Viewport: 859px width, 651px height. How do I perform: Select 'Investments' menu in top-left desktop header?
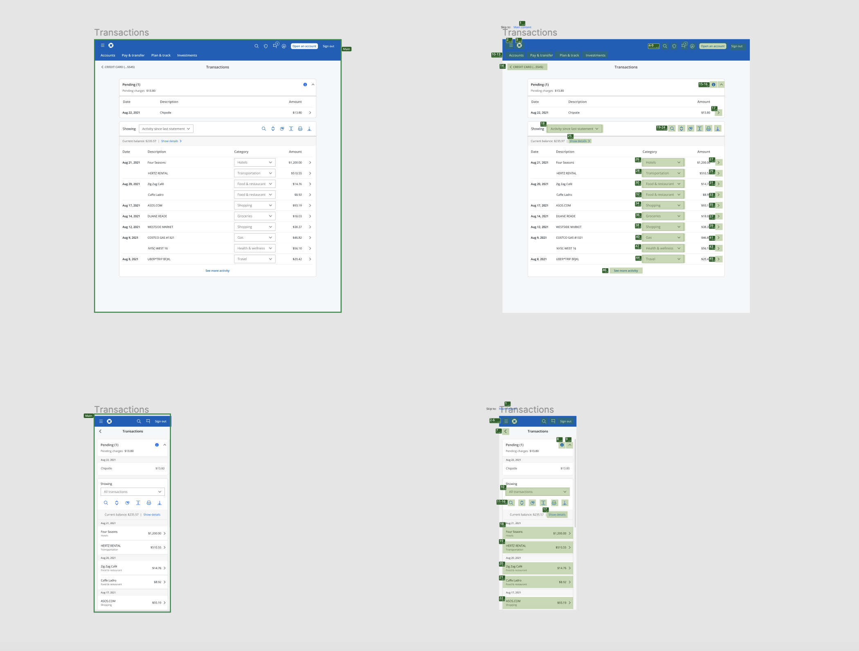(x=187, y=55)
